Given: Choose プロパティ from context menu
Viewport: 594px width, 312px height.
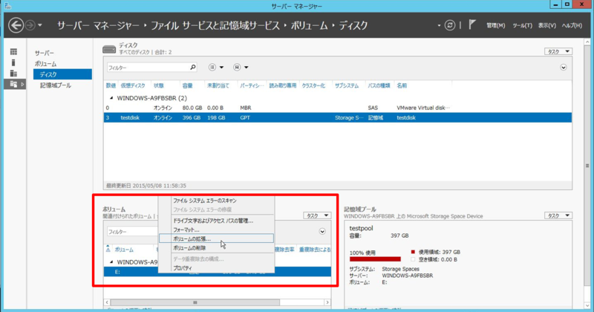Looking at the screenshot, I should click(x=182, y=268).
